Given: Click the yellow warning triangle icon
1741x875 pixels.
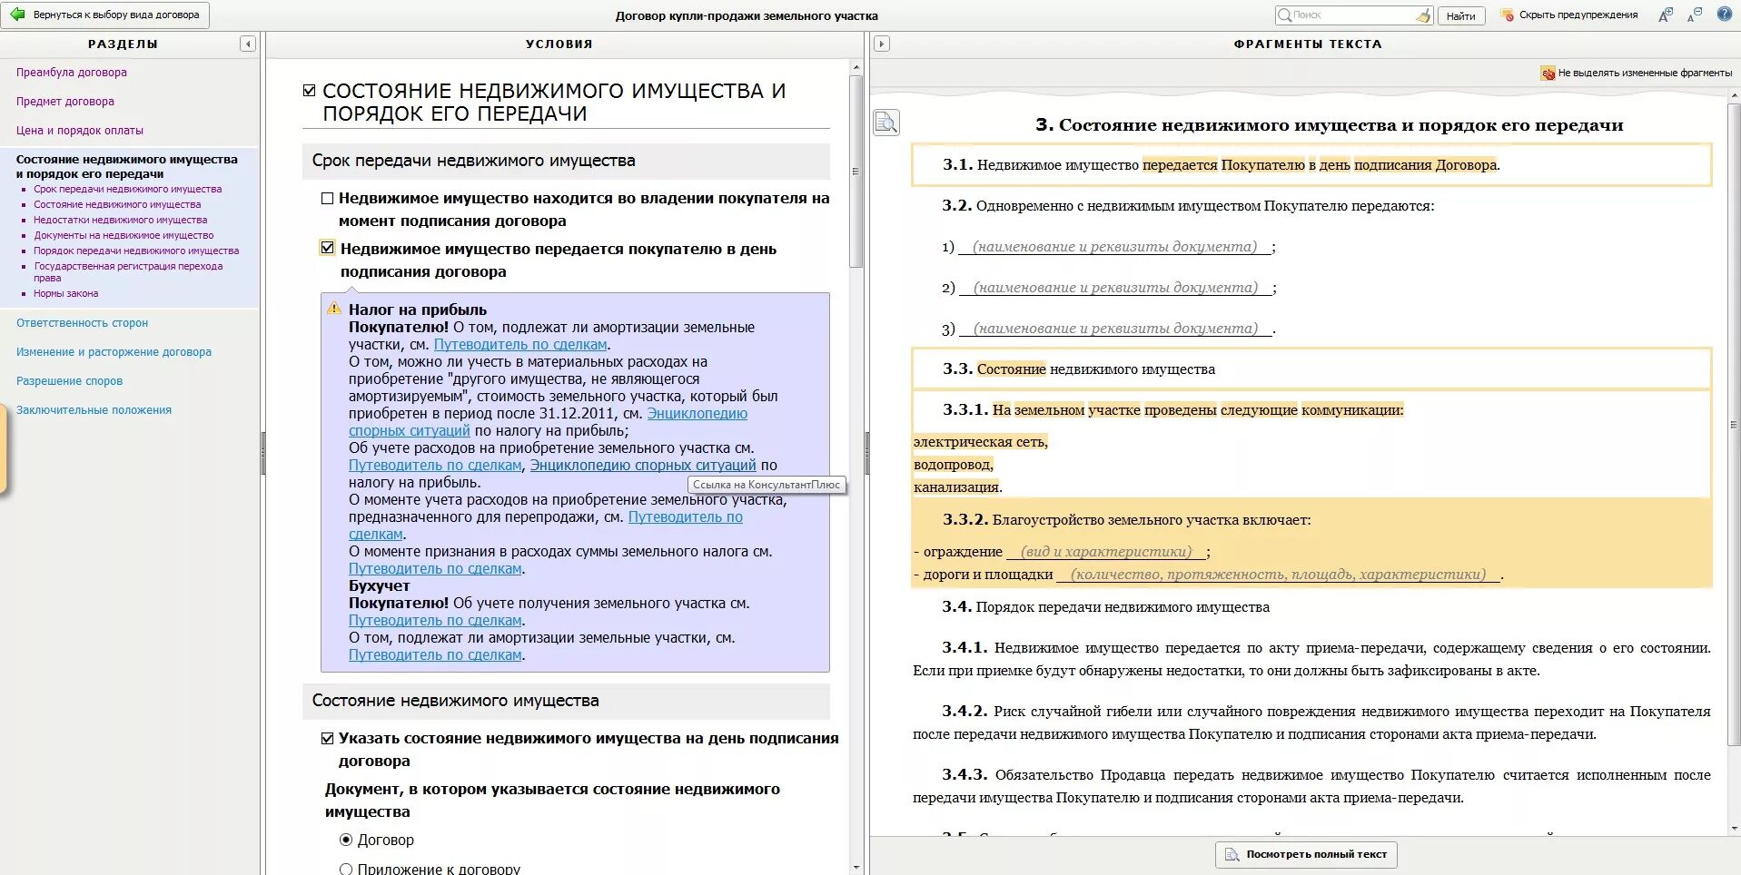Looking at the screenshot, I should (x=334, y=309).
